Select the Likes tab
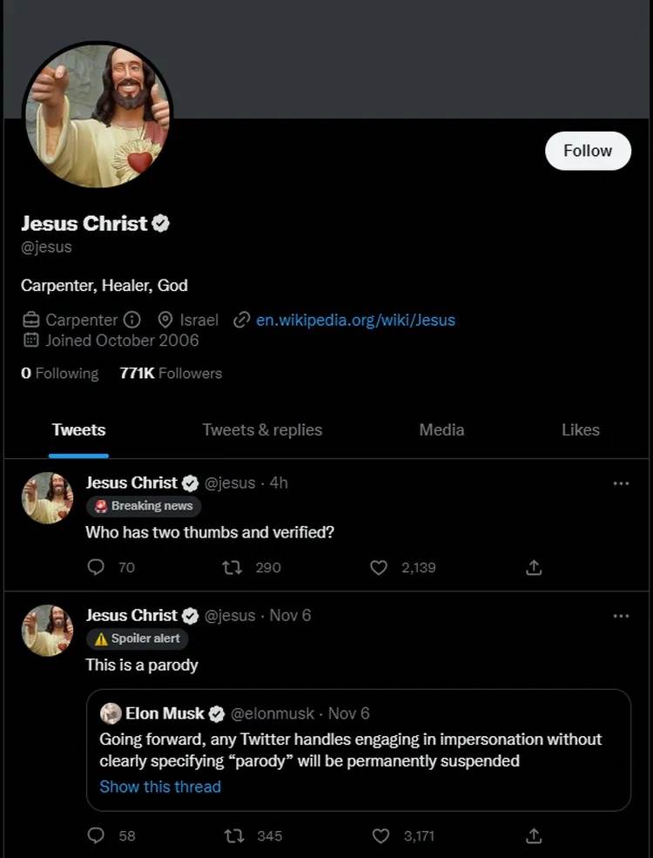This screenshot has height=858, width=653. [581, 429]
